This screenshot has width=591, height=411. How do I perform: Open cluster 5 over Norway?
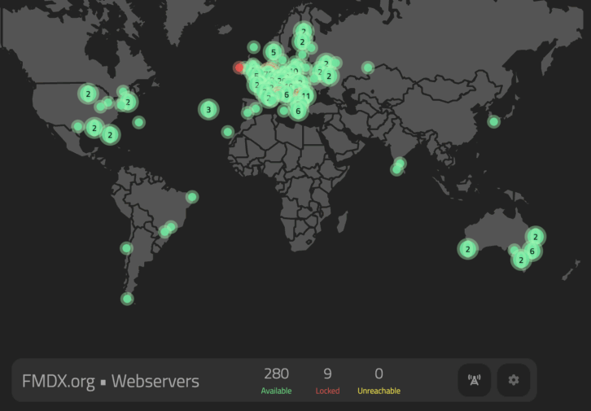click(x=274, y=53)
